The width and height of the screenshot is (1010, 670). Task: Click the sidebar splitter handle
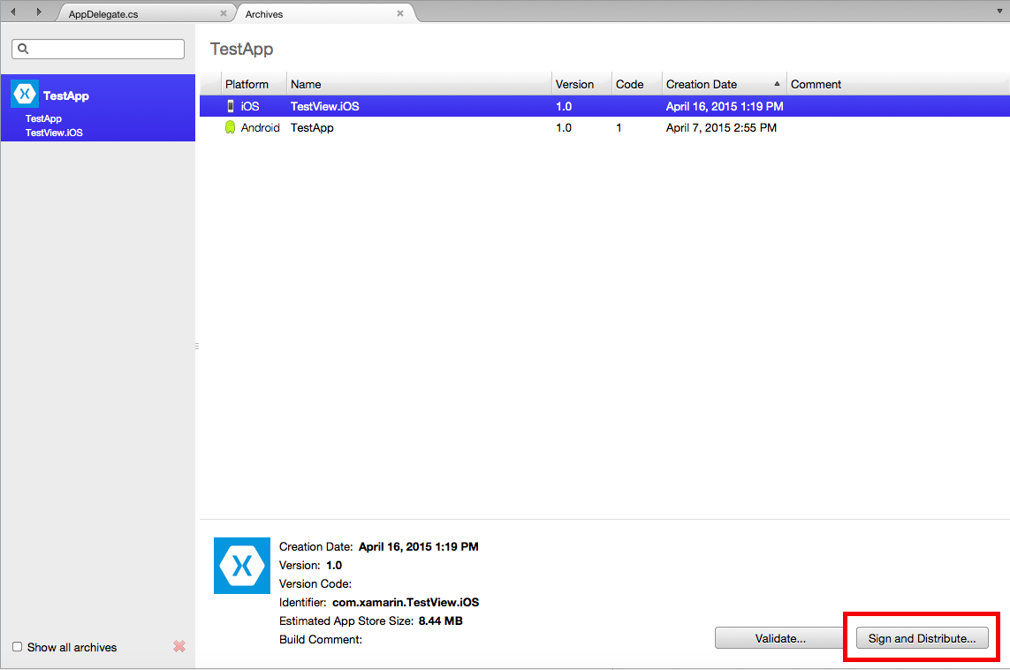(x=197, y=346)
